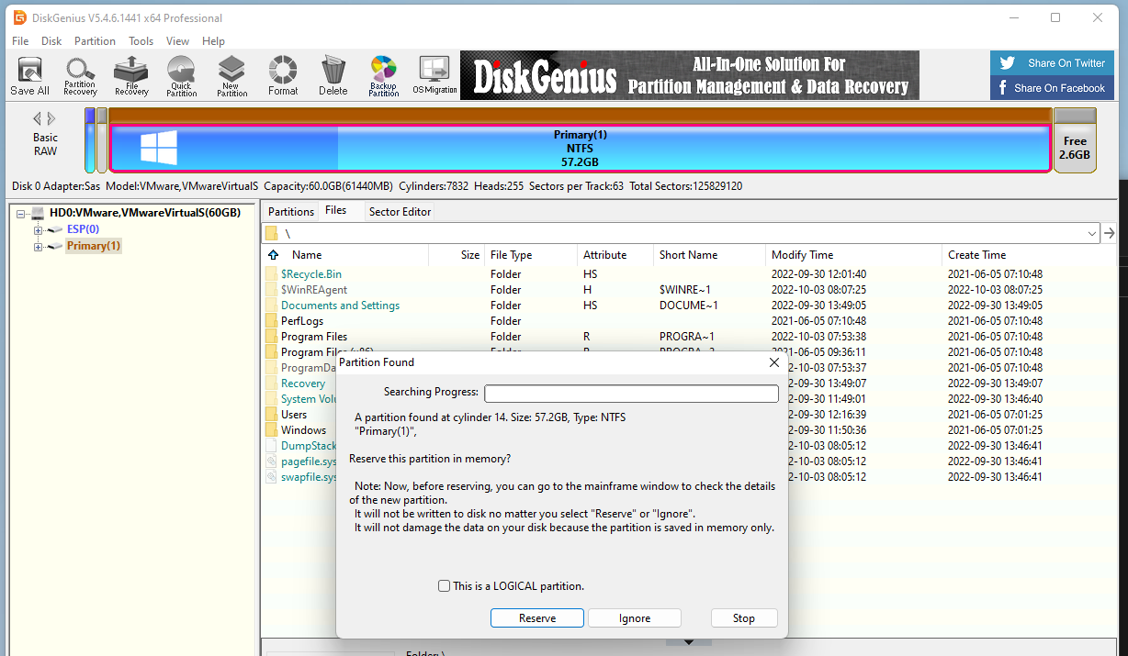This screenshot has height=656, width=1128.
Task: Click the Stop button
Action: (744, 618)
